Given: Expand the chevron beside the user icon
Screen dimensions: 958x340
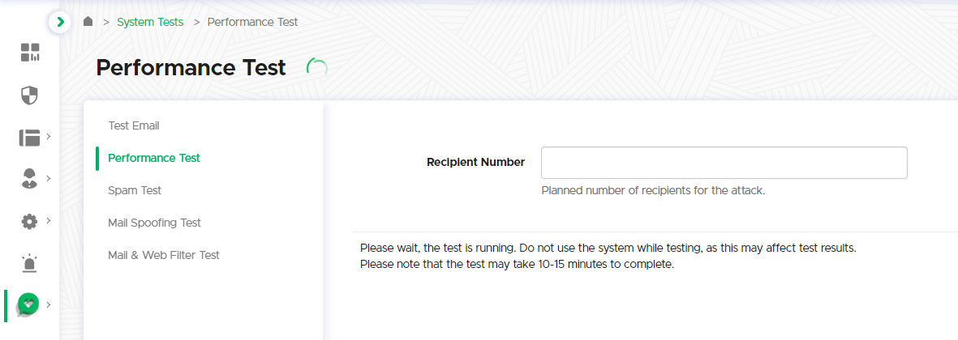Looking at the screenshot, I should (x=49, y=178).
